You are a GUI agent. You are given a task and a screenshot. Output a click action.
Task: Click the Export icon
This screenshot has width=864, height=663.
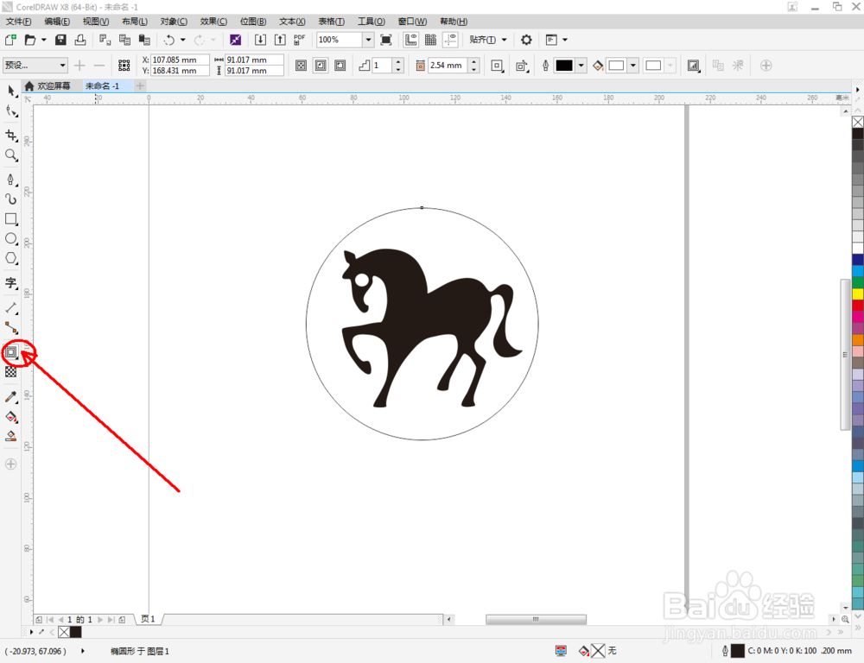point(280,40)
